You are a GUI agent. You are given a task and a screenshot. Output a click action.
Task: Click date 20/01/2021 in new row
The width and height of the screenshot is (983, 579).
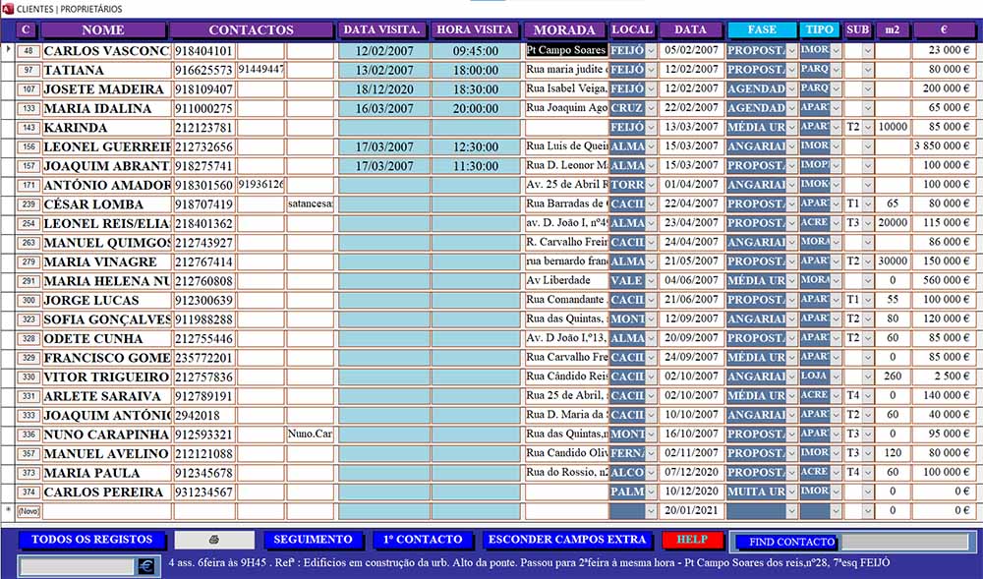[x=691, y=510]
